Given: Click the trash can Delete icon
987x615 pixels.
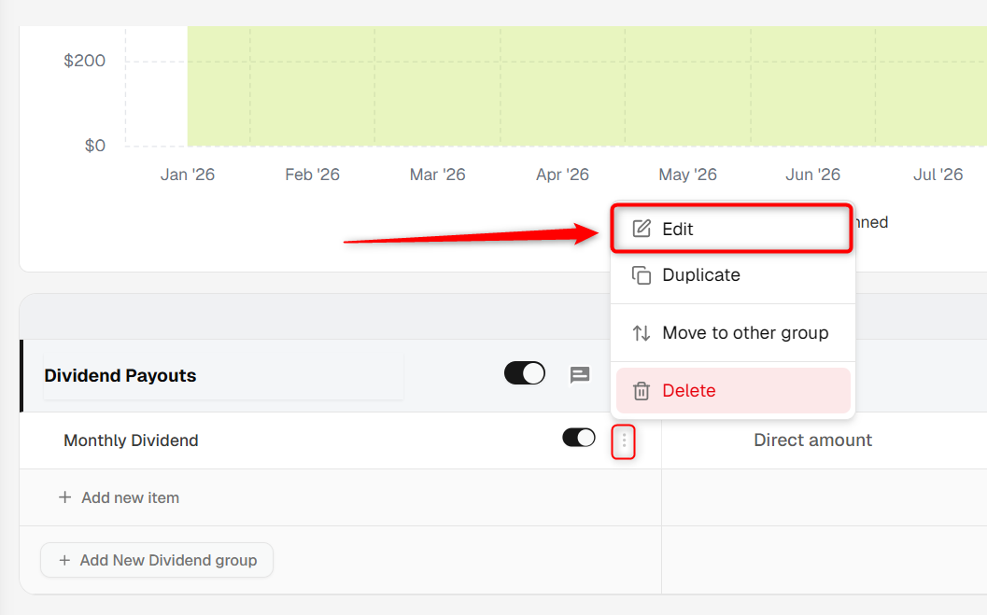Looking at the screenshot, I should (x=641, y=390).
